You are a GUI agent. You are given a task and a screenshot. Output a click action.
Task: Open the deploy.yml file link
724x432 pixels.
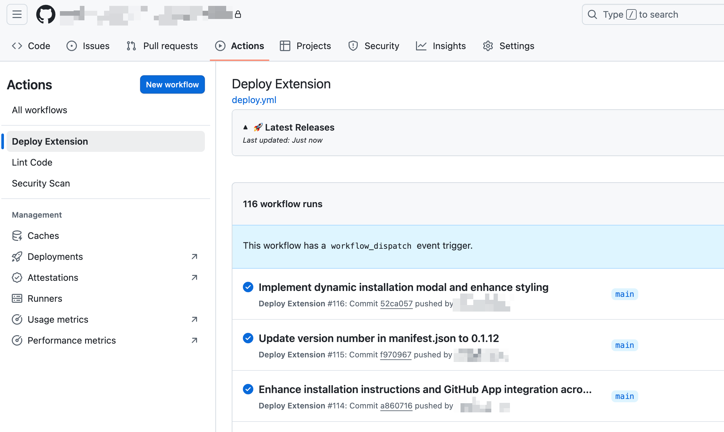[254, 100]
